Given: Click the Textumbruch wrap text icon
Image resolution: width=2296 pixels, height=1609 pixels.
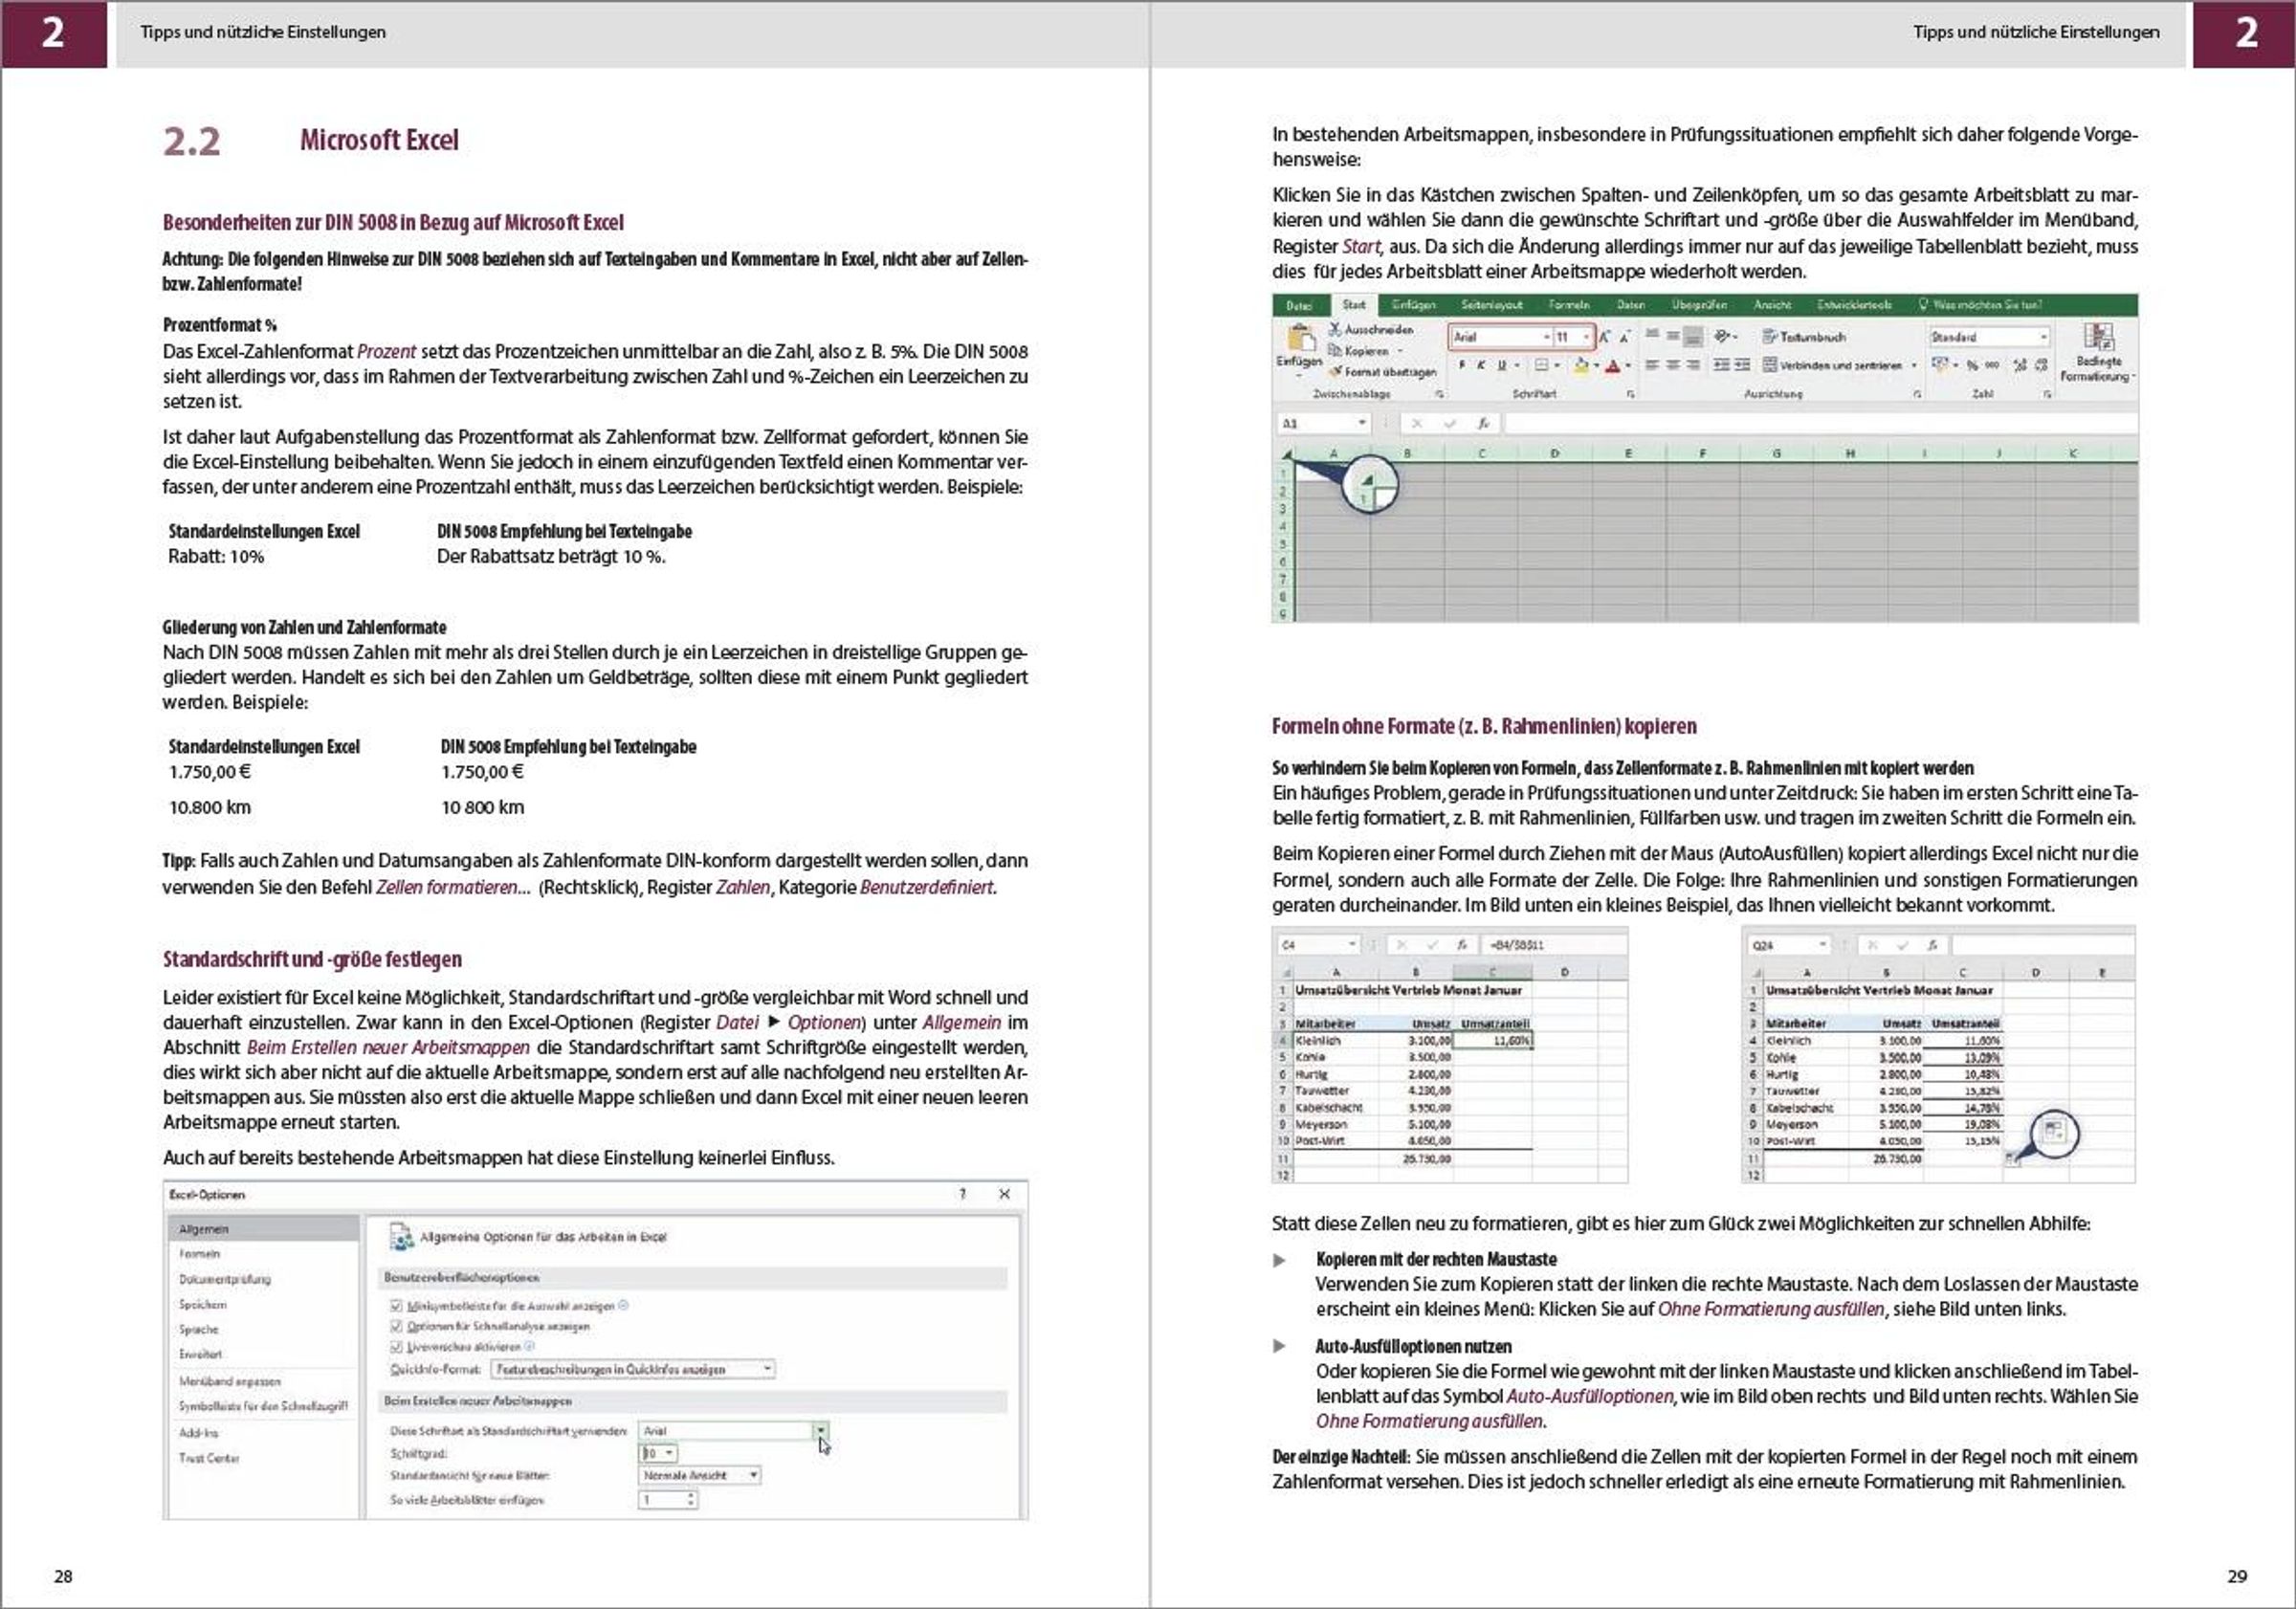Looking at the screenshot, I should (1768, 337).
